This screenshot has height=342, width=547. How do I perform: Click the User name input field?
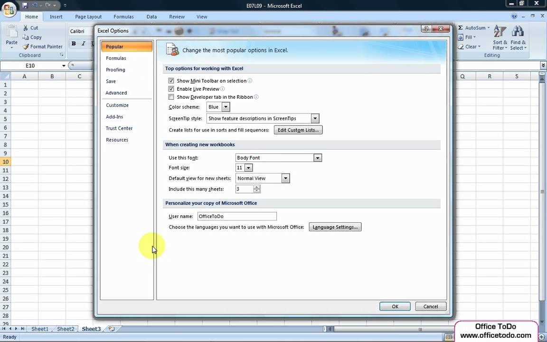(x=237, y=217)
